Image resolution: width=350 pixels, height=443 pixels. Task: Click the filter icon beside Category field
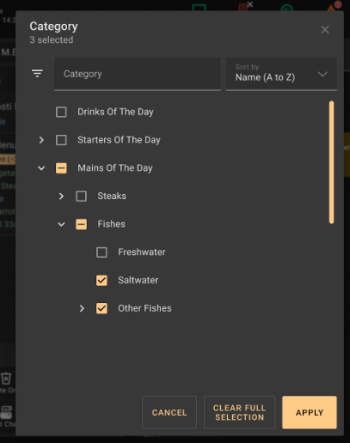pyautogui.click(x=37, y=74)
